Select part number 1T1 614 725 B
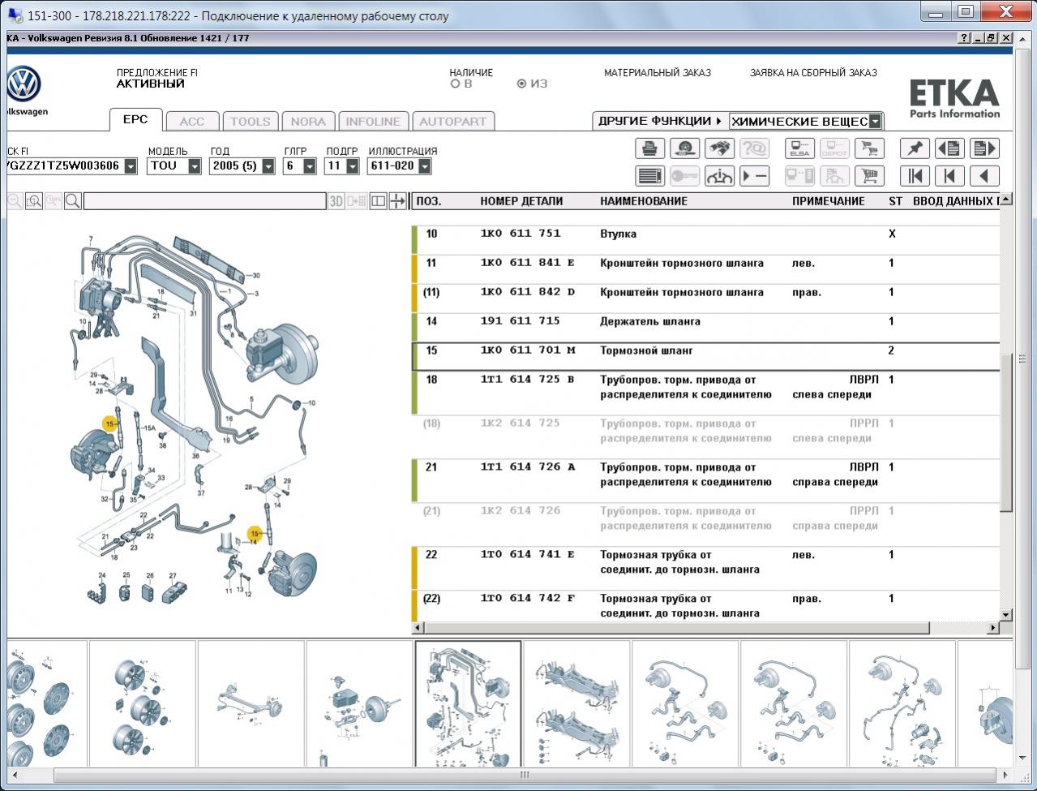The image size is (1037, 791). 528,380
